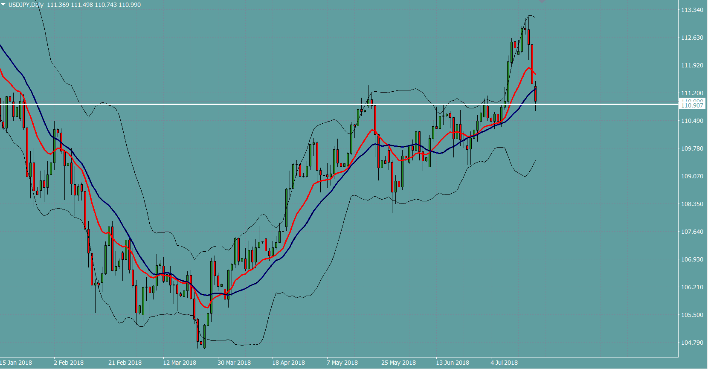Click the 21 Feb 2018 date label
This screenshot has height=369, width=708.
click(x=125, y=363)
